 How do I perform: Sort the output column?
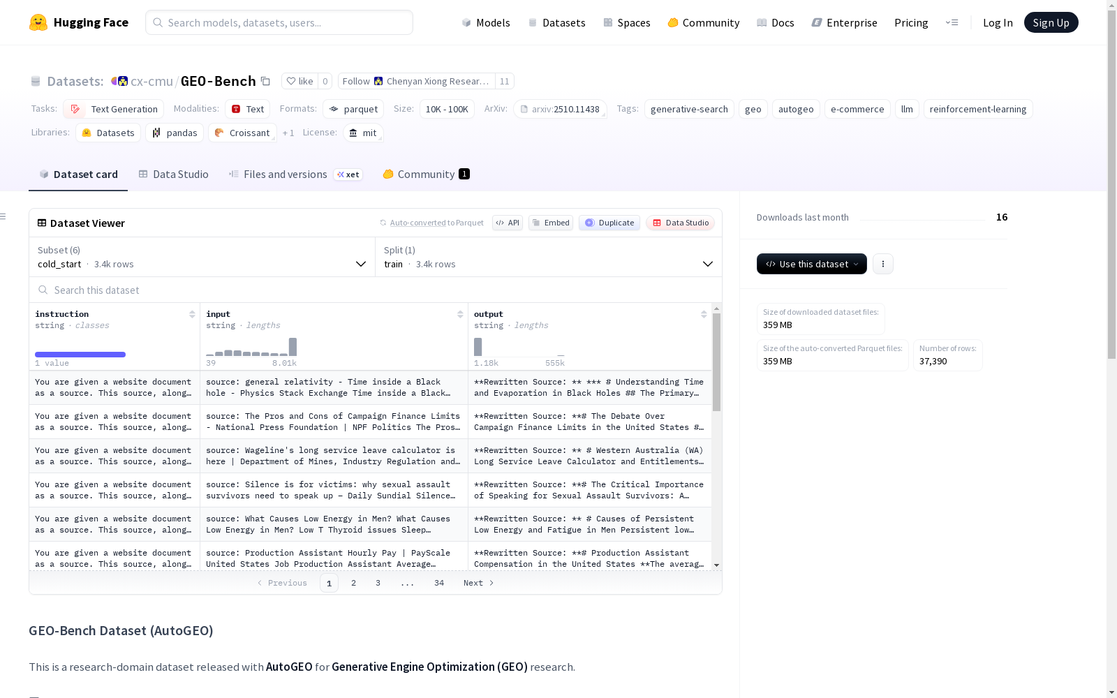(x=704, y=314)
